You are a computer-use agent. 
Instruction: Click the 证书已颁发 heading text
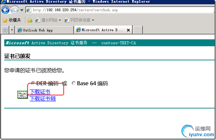click(x=17, y=56)
